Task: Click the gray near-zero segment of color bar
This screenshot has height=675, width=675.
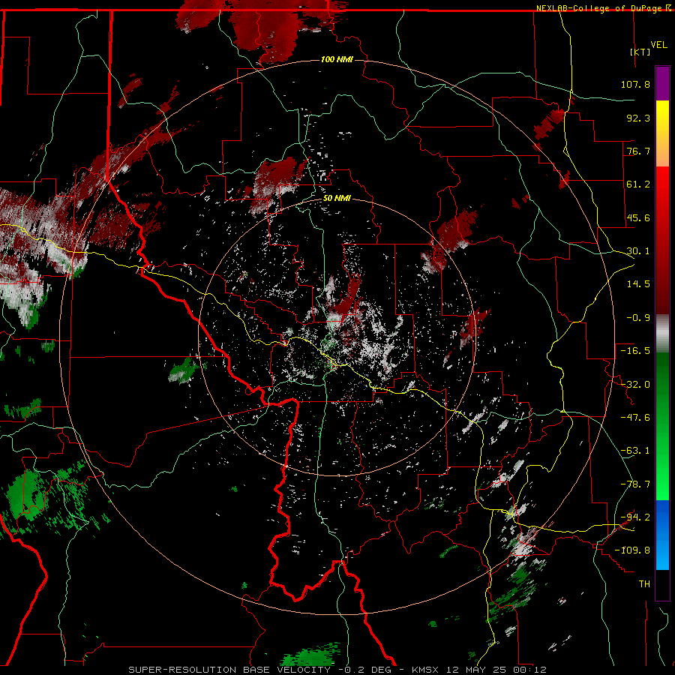Action: point(662,334)
